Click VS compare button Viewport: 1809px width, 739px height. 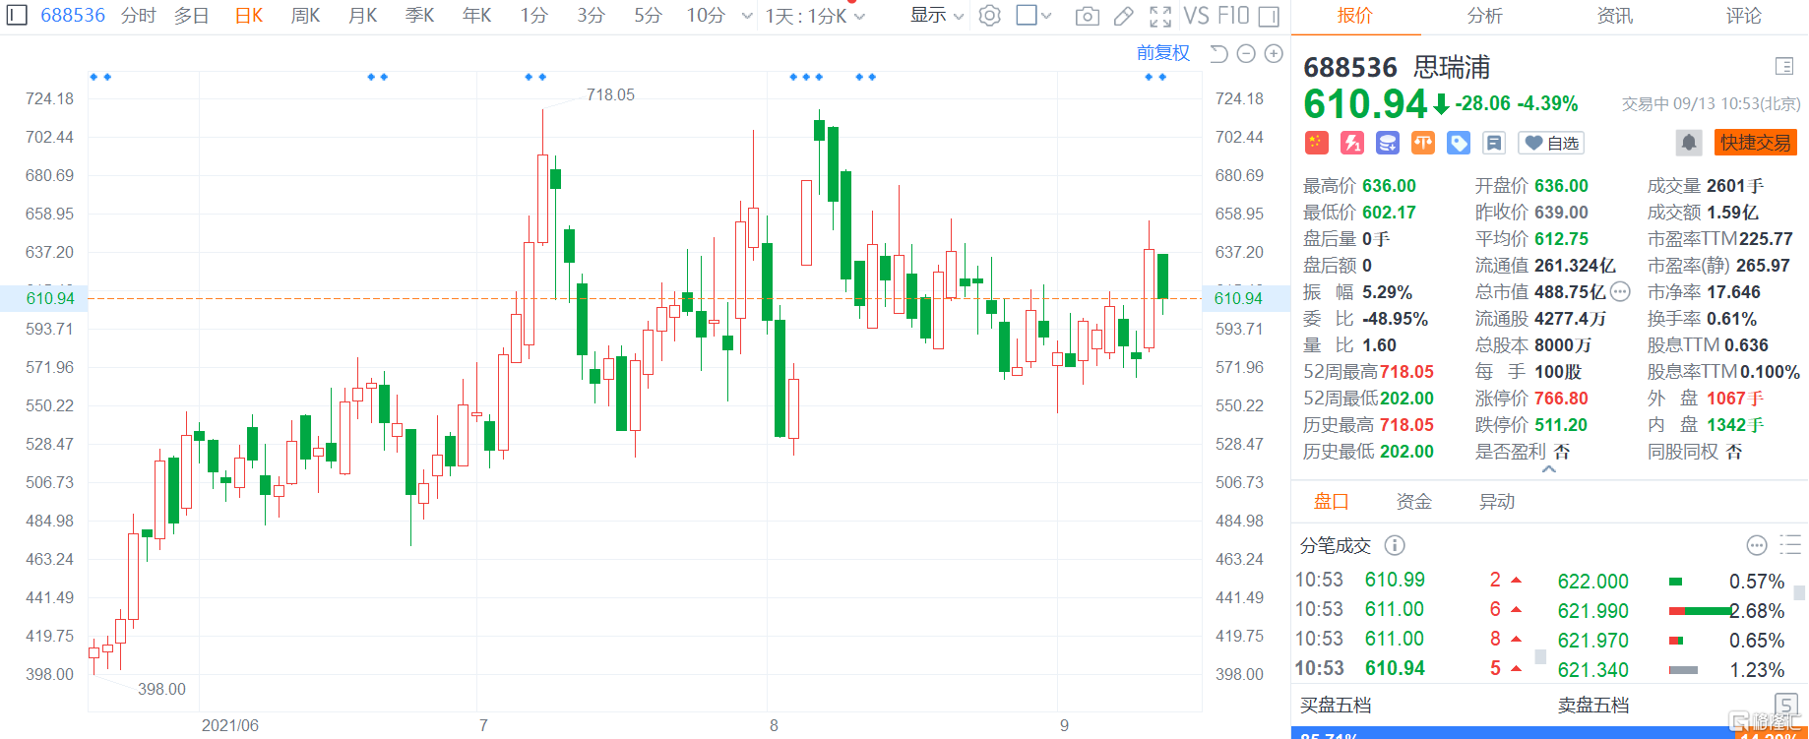tap(1197, 16)
